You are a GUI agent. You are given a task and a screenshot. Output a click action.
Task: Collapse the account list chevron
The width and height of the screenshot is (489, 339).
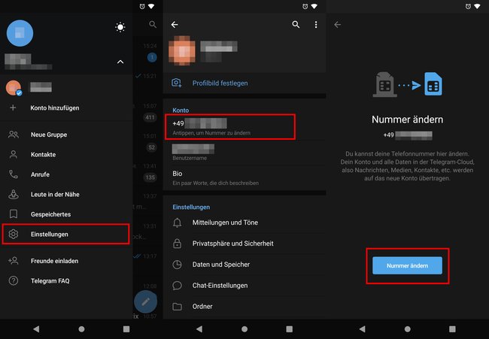click(120, 62)
